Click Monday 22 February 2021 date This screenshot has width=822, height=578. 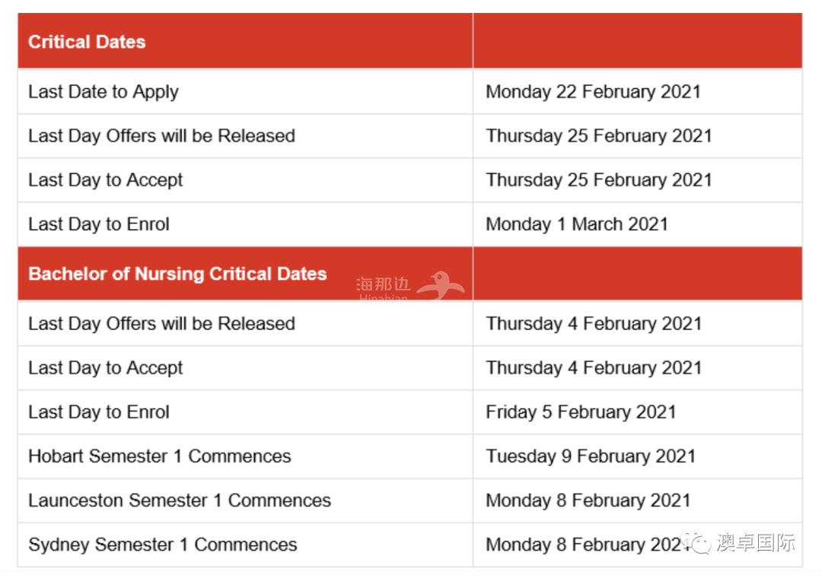pyautogui.click(x=593, y=92)
